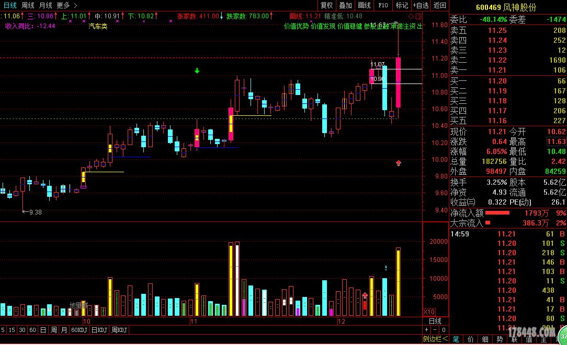
Task: Click the red up arrow below the latest candle
Action: coord(399,163)
